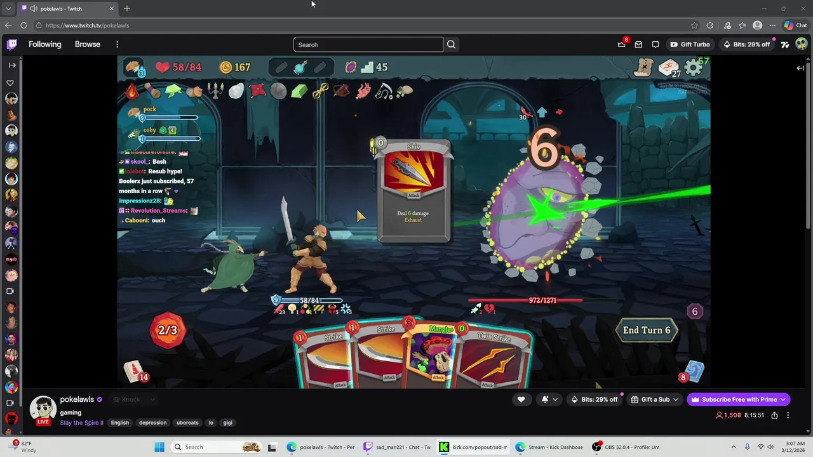Screen dimensions: 813x457
Task: Click the gold coin counter 167
Action: click(235, 67)
